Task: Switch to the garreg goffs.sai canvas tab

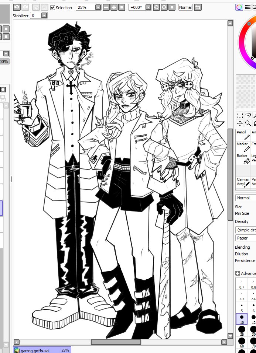Action: [x=42, y=350]
